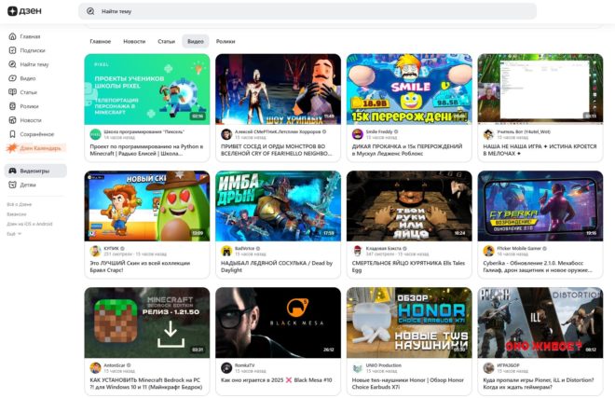Switch to Статьи tab
Screen dimensions: 615x398
coord(166,41)
